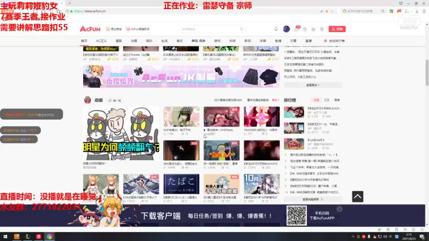Open the browser hamburger menu

coord(424,11)
